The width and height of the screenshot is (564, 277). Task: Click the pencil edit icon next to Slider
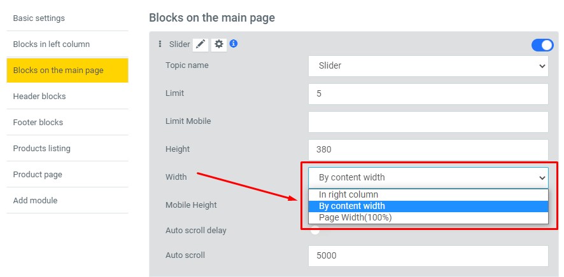[x=201, y=44]
